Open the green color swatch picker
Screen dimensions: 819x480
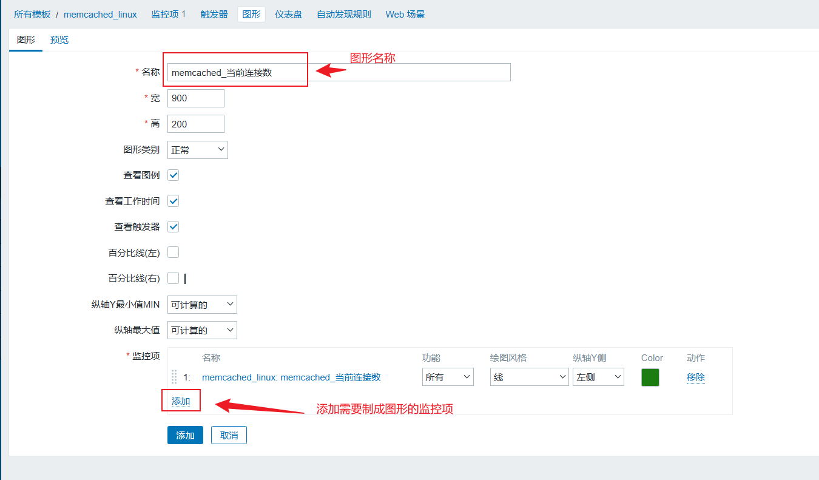pos(650,377)
